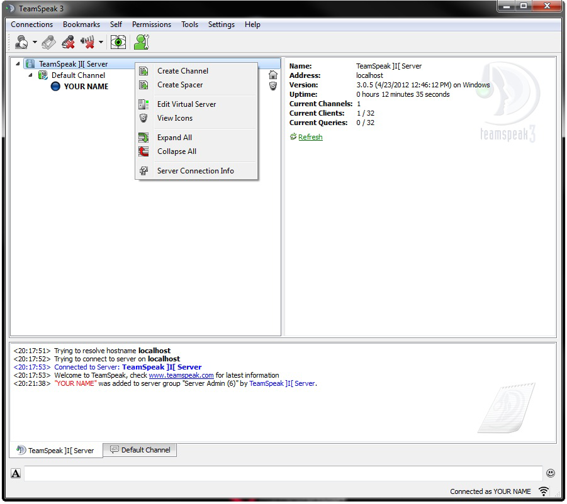
Task: Click the Disconnect from server toolbar icon
Action: click(x=48, y=42)
